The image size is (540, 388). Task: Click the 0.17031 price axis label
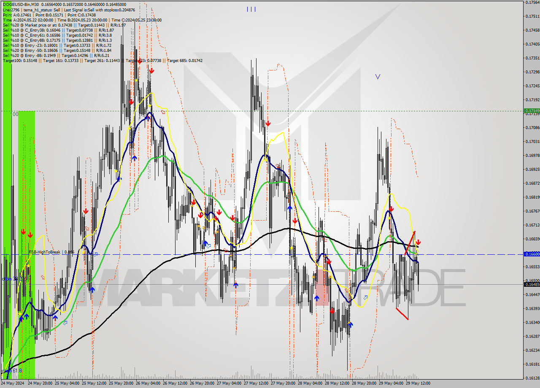click(x=532, y=141)
